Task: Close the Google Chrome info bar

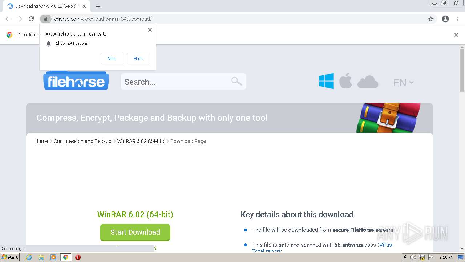Action: coord(456,35)
